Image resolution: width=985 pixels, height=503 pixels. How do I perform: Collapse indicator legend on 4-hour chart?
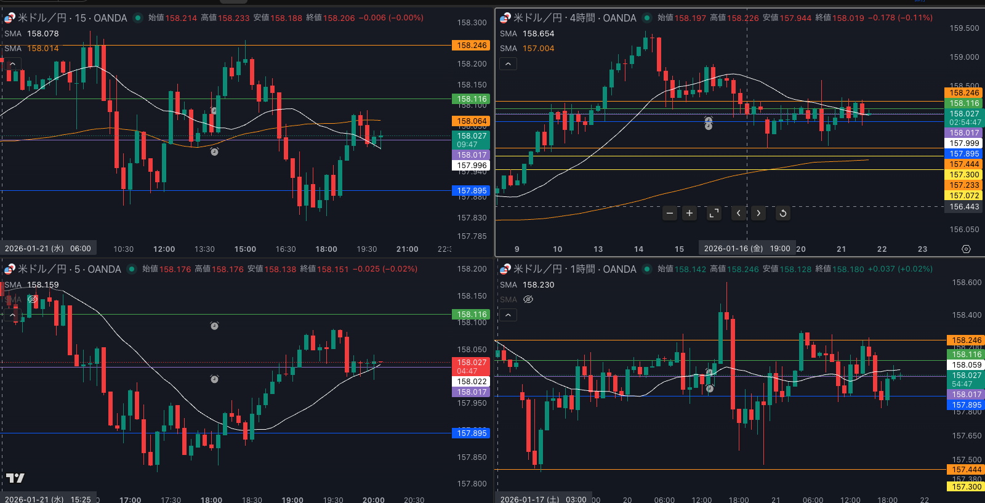[507, 63]
